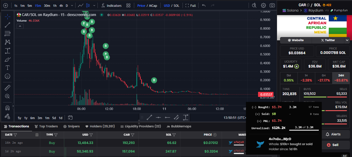Open the Bubblemaps tab
The image size is (352, 157).
click(x=179, y=126)
